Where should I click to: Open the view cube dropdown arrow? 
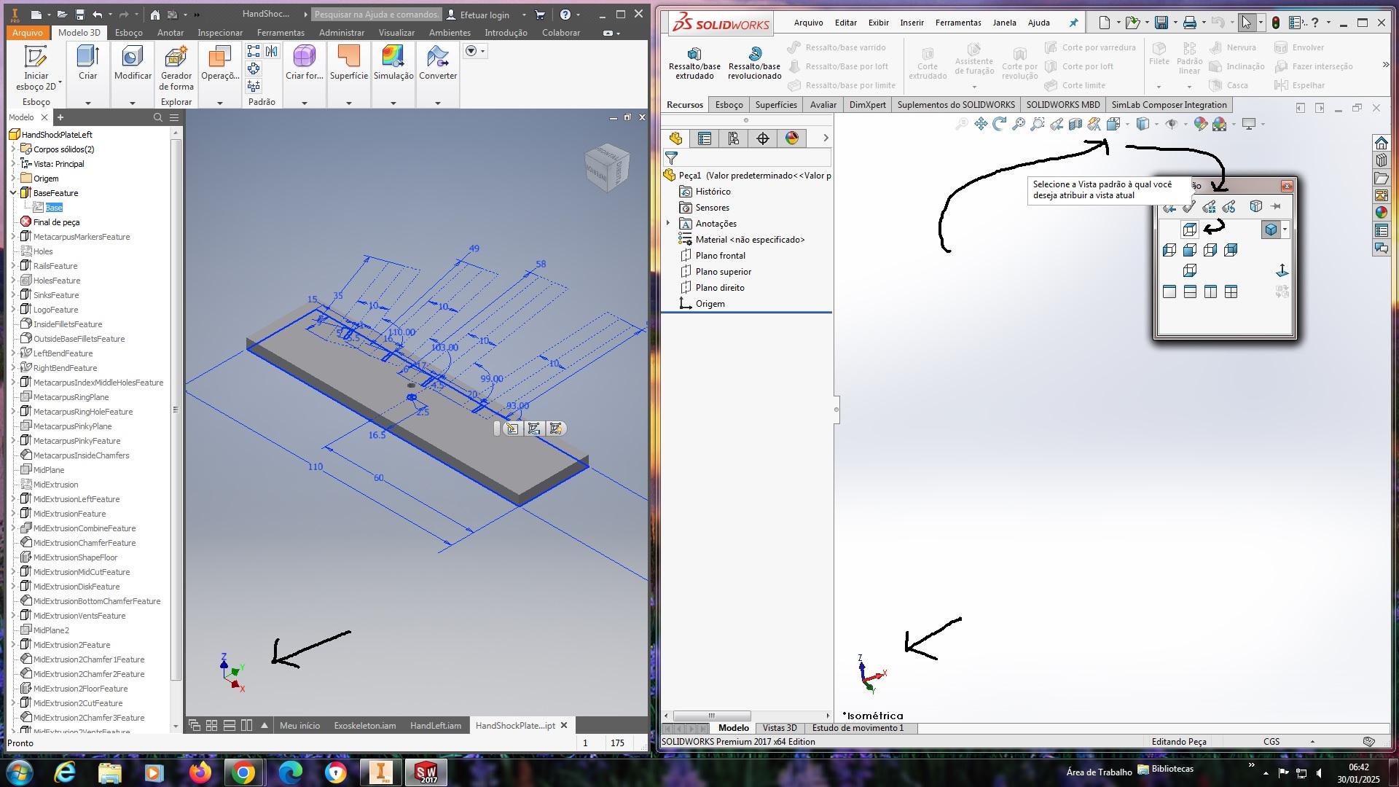1285,230
